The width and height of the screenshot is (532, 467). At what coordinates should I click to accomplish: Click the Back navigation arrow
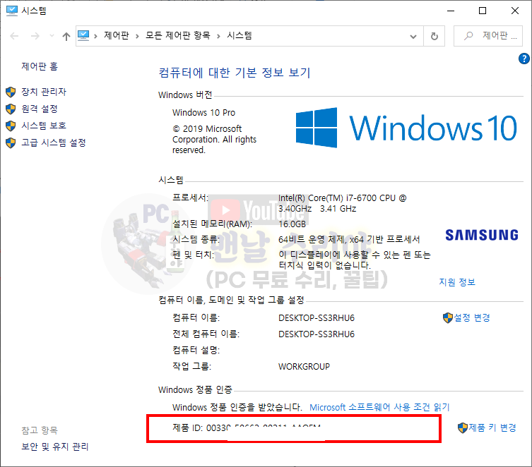coord(14,36)
